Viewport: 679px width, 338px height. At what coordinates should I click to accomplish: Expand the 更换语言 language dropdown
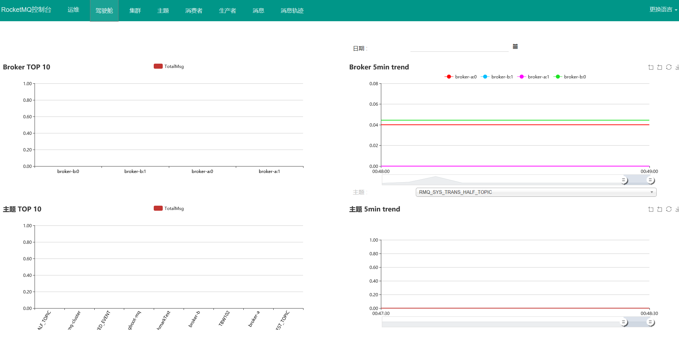(x=662, y=10)
